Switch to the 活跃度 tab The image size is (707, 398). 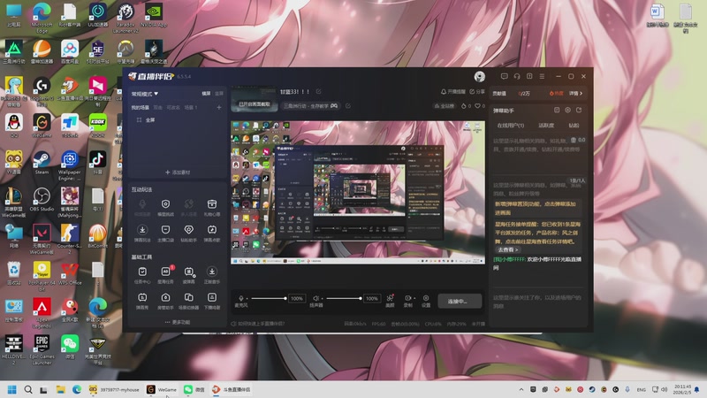click(x=546, y=126)
